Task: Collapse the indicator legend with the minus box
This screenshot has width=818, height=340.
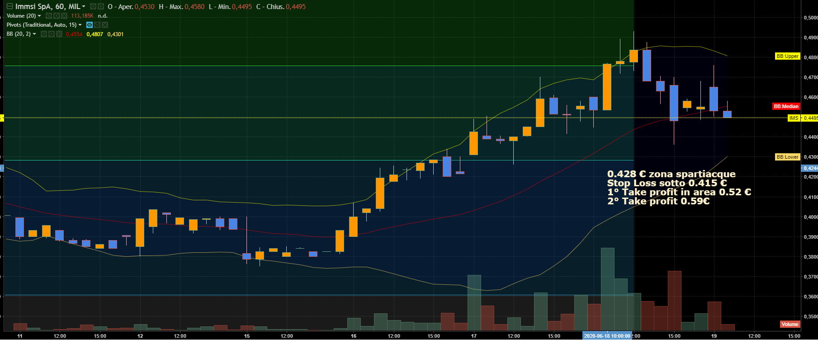Action: (x=9, y=7)
